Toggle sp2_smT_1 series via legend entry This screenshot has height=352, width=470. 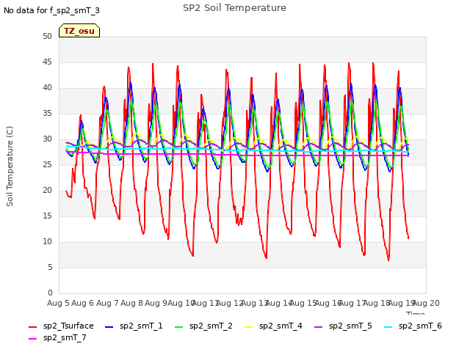tap(134, 326)
